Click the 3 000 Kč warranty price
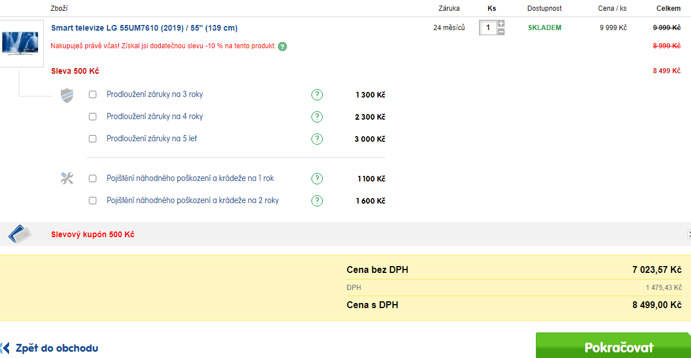 (x=371, y=139)
